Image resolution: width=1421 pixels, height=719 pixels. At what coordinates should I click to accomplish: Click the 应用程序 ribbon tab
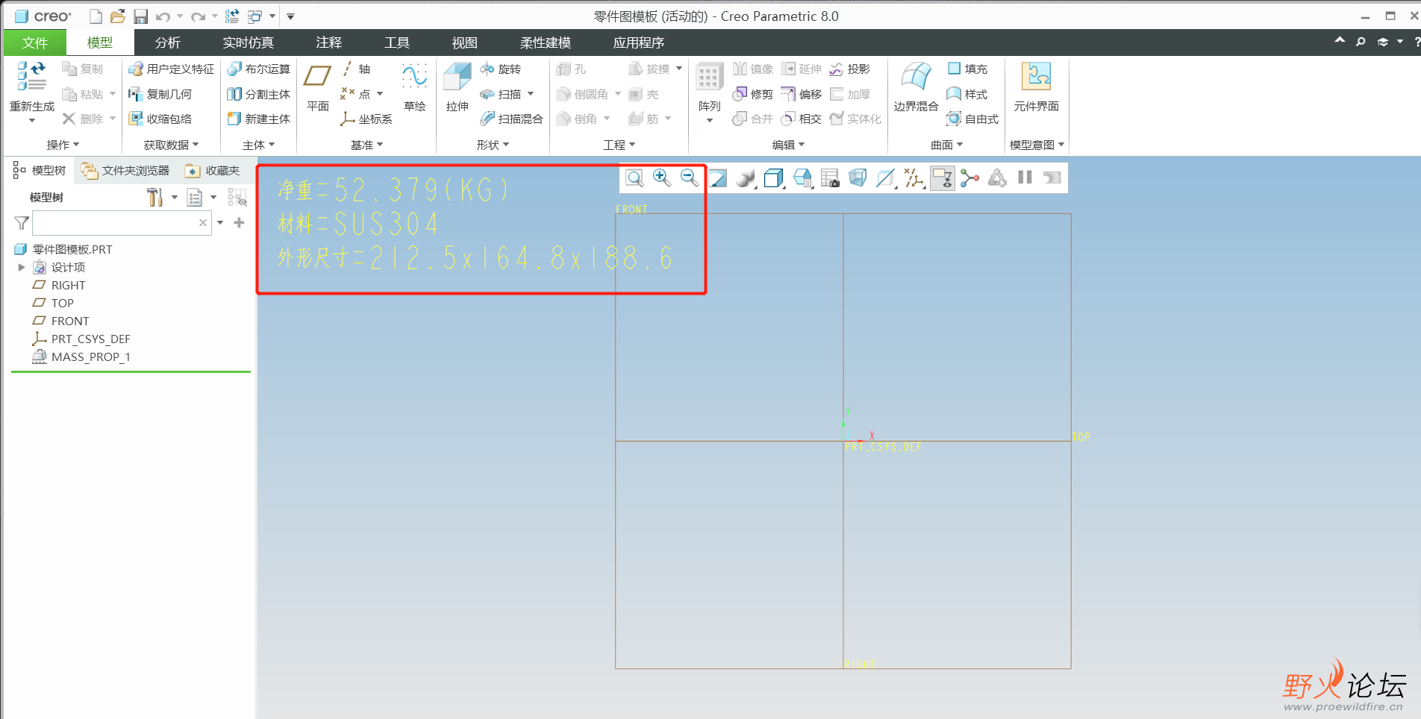[638, 43]
